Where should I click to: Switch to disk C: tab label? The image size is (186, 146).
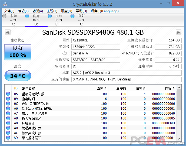14,24
